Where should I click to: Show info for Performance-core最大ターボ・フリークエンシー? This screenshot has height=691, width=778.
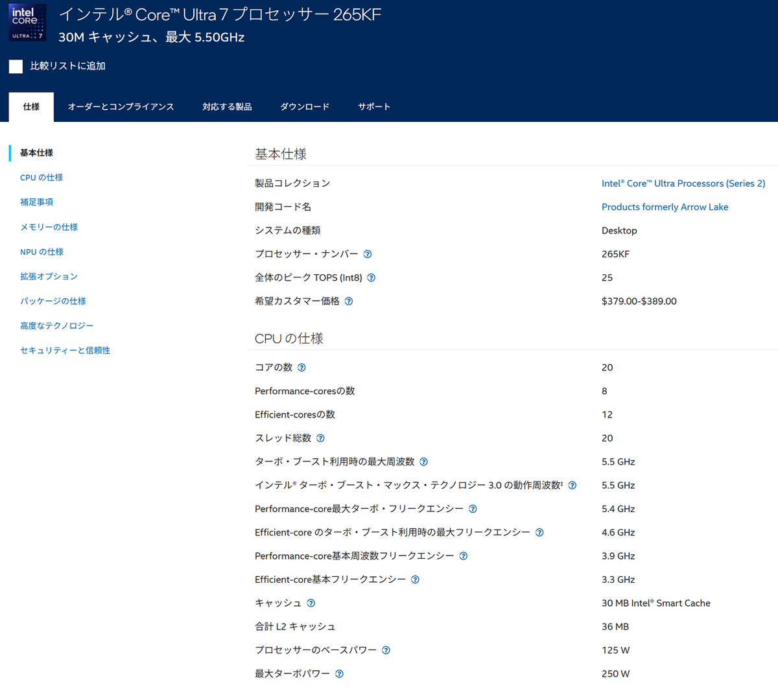coord(473,509)
